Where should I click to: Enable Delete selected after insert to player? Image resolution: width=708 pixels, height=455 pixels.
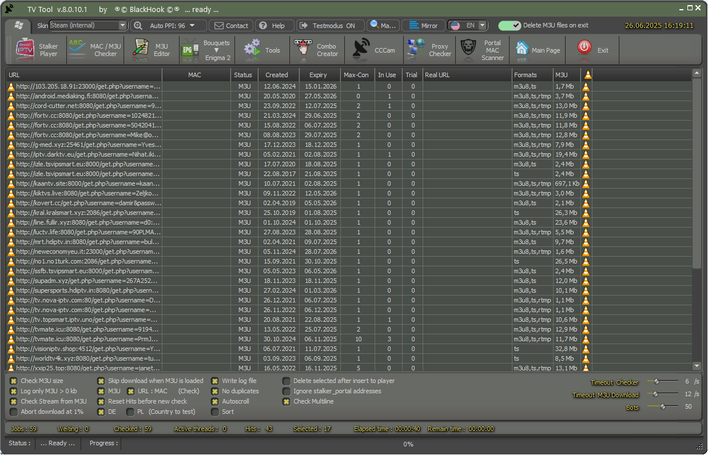[x=287, y=381]
